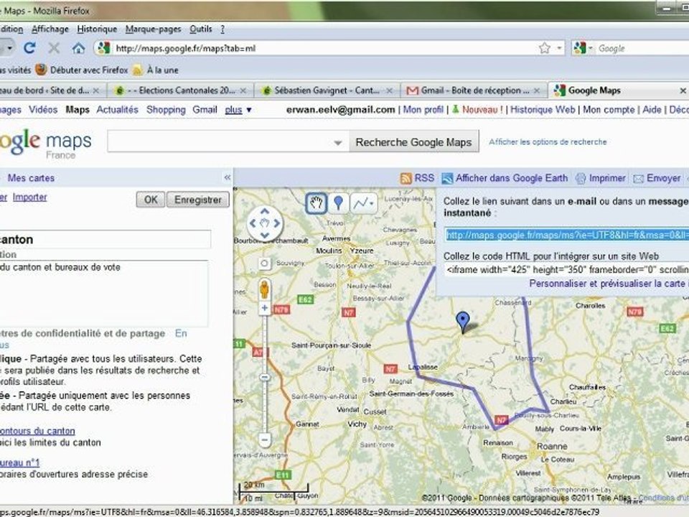Open the back button history dropdown
This screenshot has height=517, width=689.
9,47
